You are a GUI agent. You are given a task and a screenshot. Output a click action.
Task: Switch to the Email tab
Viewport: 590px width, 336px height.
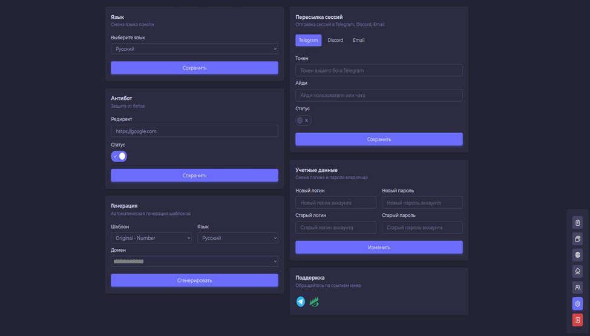[359, 41]
